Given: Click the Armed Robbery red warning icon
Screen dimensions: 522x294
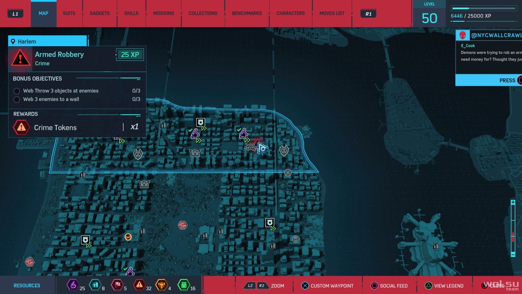Looking at the screenshot, I should (20, 58).
